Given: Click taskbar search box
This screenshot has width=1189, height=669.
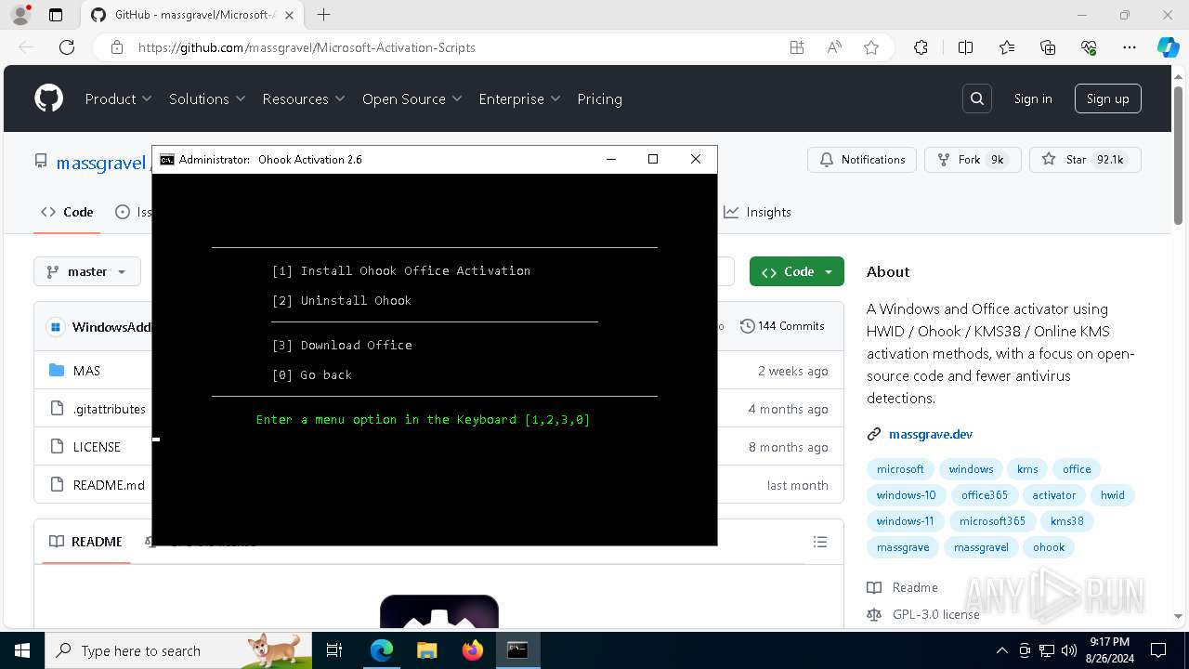Looking at the screenshot, I should pyautogui.click(x=177, y=650).
